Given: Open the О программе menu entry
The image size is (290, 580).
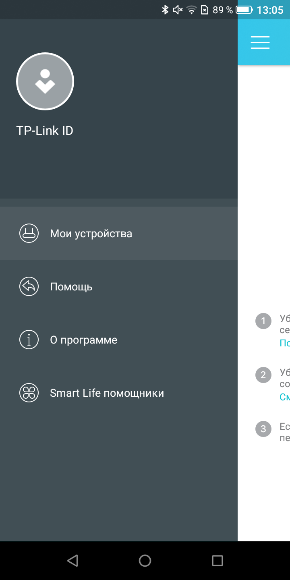Looking at the screenshot, I should (119, 340).
